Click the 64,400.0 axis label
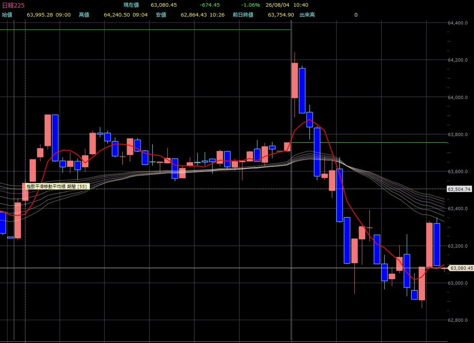The image size is (474, 343). pos(458,23)
